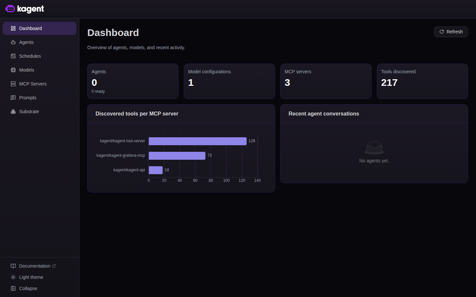Click the value label '18' in chart
Viewport: 476px width, 297px height.
[167, 170]
